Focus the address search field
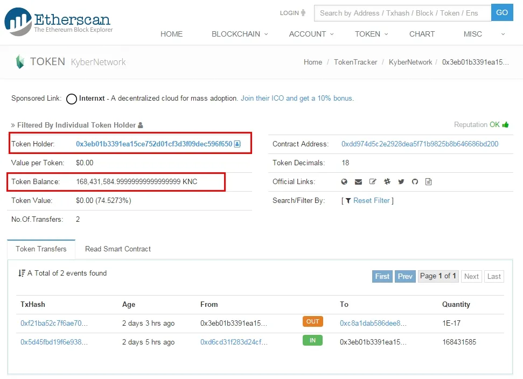 point(402,13)
